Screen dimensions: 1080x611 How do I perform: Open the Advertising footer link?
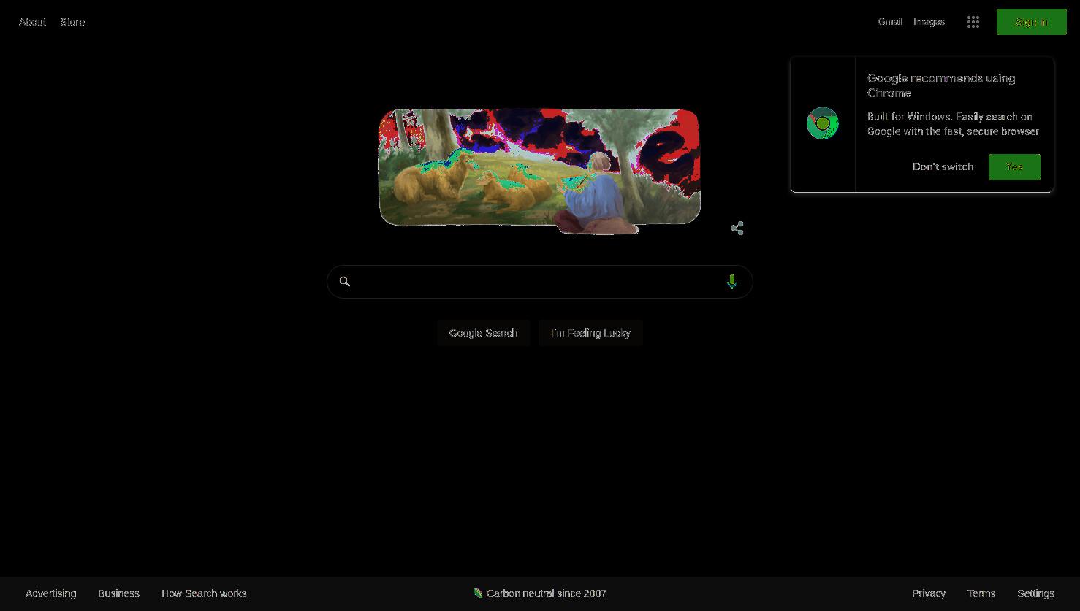click(50, 593)
